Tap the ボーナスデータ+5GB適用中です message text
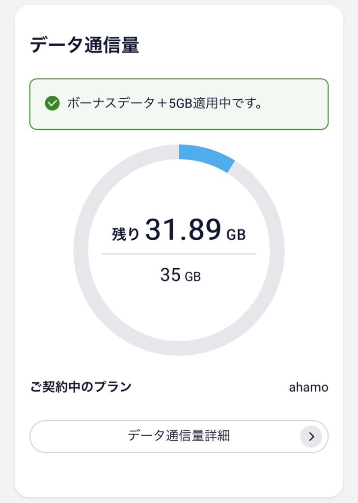The width and height of the screenshot is (358, 503). coord(164,104)
